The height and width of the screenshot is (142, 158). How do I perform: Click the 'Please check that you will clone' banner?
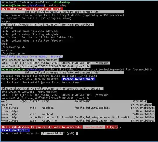pos(52,89)
